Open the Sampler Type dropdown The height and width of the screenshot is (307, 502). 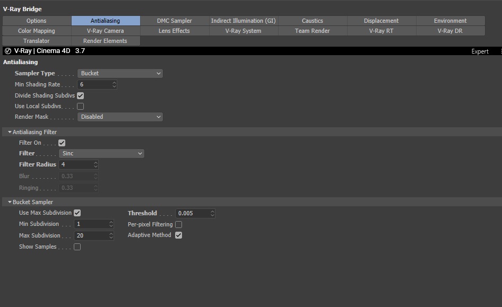120,74
